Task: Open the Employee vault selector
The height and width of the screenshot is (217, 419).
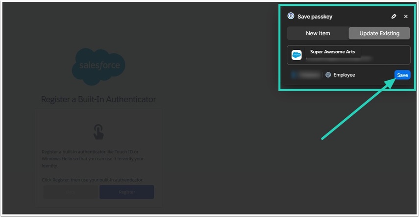Action: [340, 75]
